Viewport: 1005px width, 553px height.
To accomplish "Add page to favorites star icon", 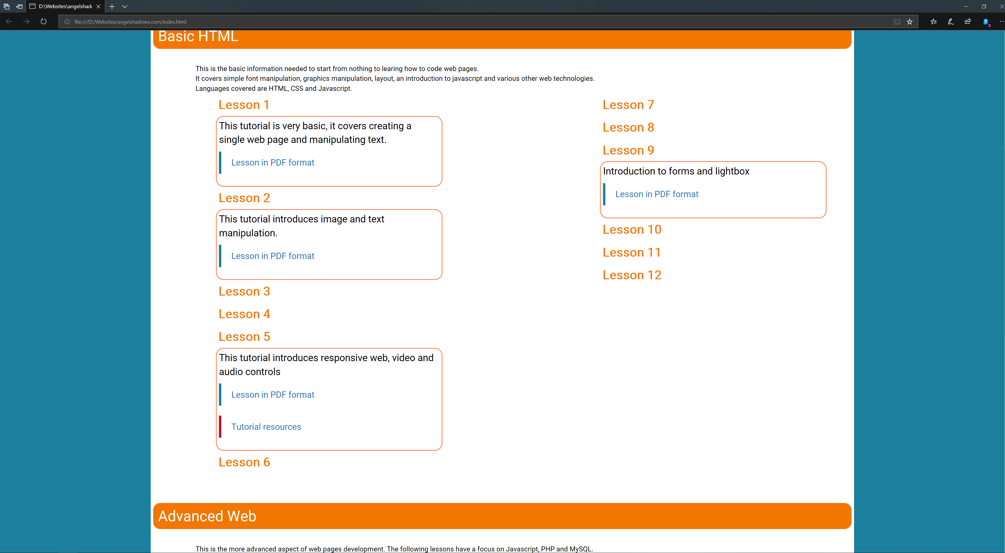I will 909,22.
